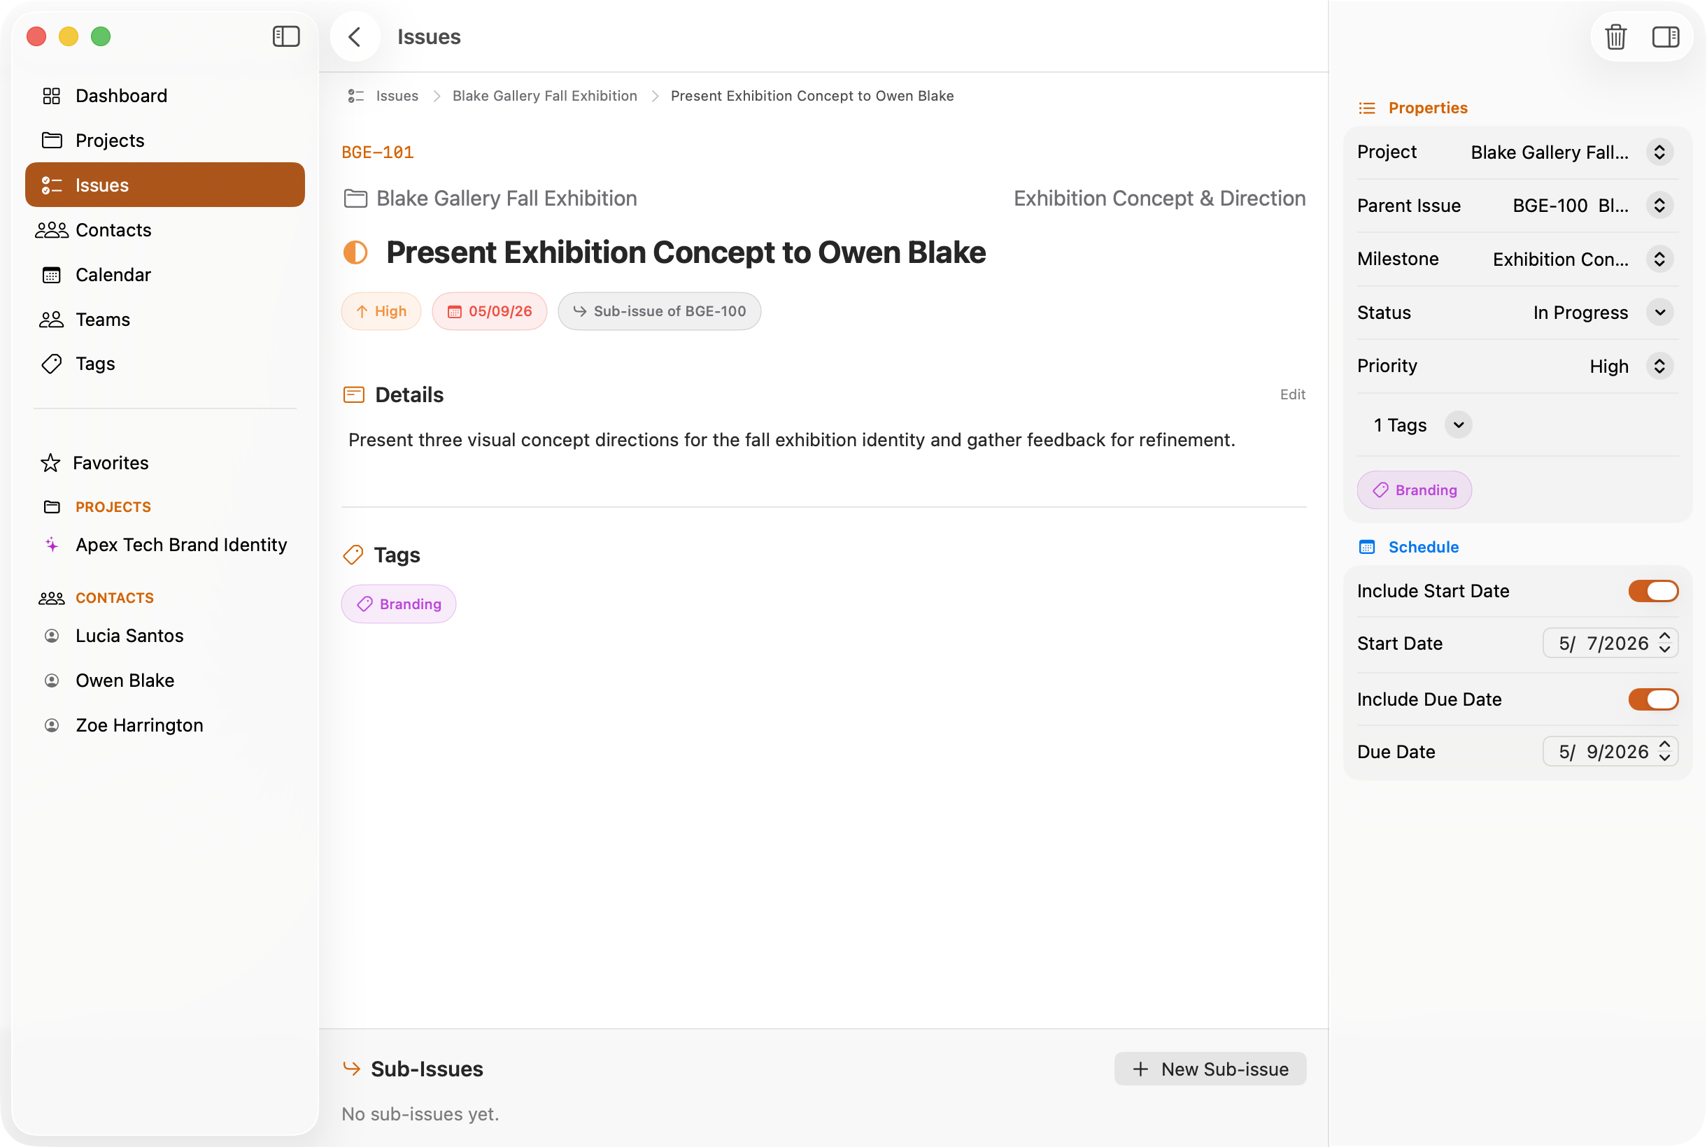Screen dimensions: 1707x1147
Task: Click the trash delete issue icon
Action: tap(1615, 36)
